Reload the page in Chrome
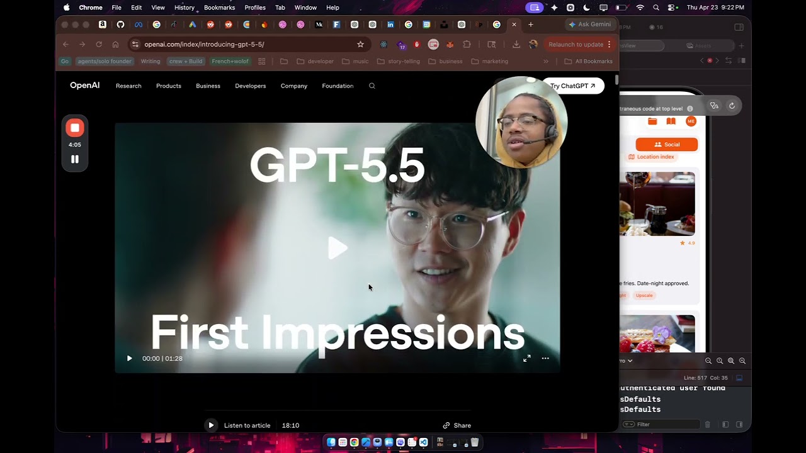This screenshot has width=806, height=453. point(99,44)
